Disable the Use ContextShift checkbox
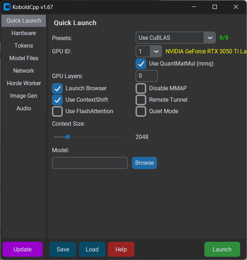 57,100
